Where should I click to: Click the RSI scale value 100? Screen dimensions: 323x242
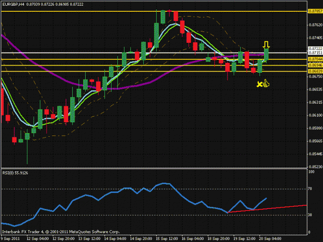[x=312, y=172]
